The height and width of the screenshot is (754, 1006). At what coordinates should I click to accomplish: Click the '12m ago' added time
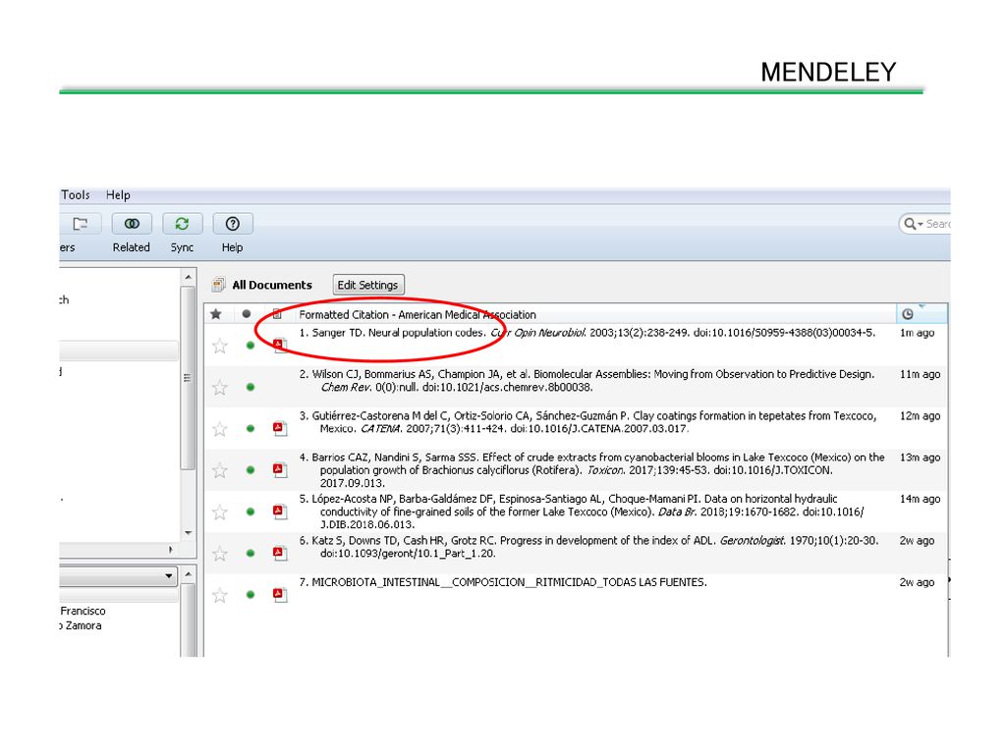point(920,416)
